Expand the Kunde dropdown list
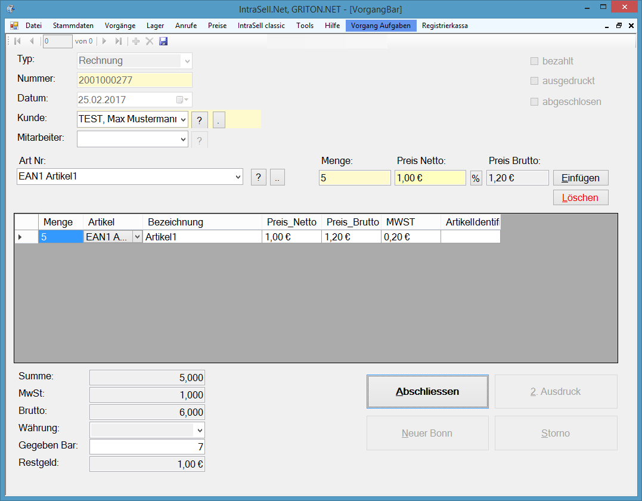This screenshot has height=501, width=642. (183, 120)
